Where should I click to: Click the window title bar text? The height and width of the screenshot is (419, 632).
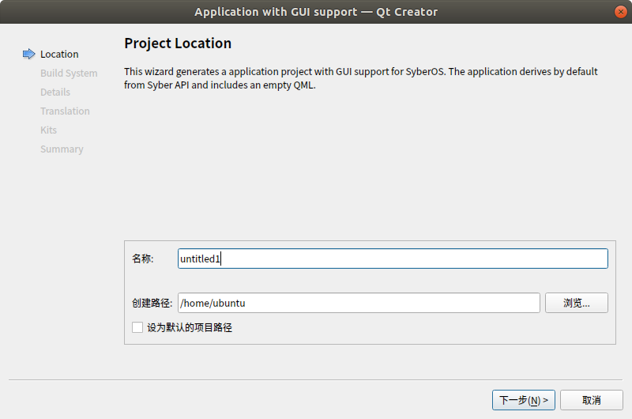316,11
